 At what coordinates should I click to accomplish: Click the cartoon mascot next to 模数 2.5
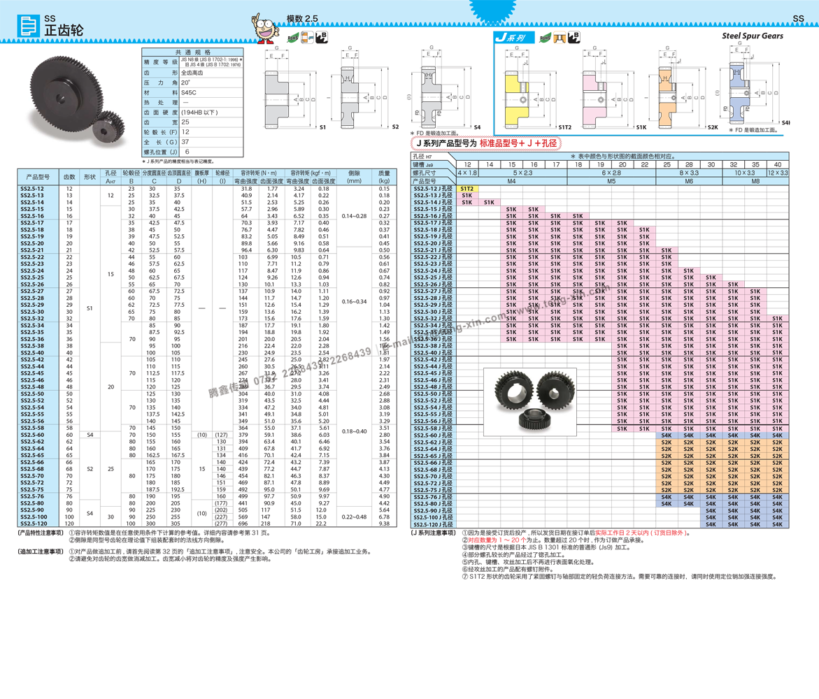(x=266, y=29)
